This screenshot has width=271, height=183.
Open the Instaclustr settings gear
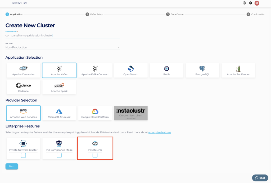(251, 3)
